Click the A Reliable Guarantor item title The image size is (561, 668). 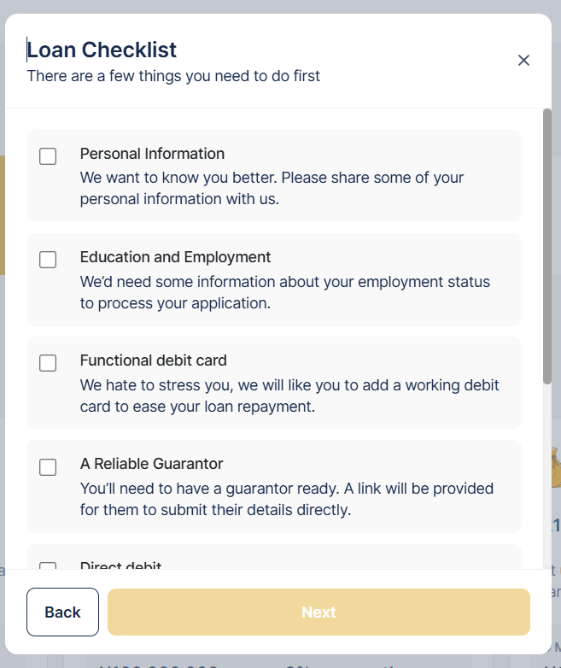pyautogui.click(x=151, y=464)
